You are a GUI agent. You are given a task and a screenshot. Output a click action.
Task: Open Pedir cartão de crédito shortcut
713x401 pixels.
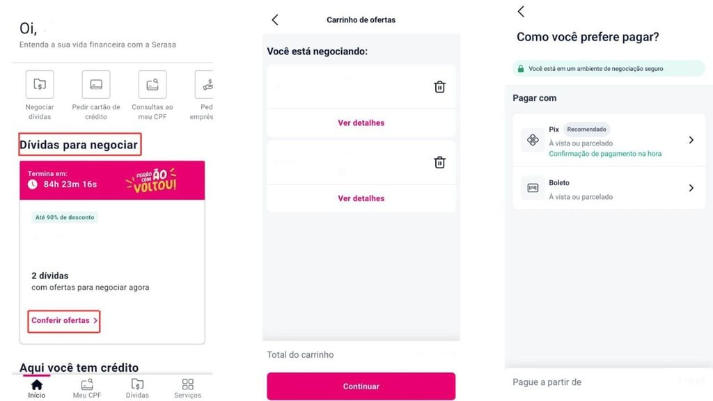coord(96,85)
